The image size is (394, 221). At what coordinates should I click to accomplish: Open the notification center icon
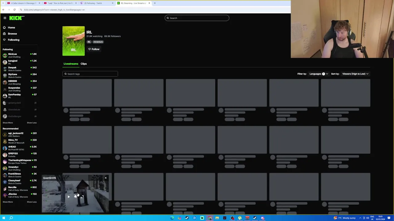pyautogui.click(x=389, y=218)
